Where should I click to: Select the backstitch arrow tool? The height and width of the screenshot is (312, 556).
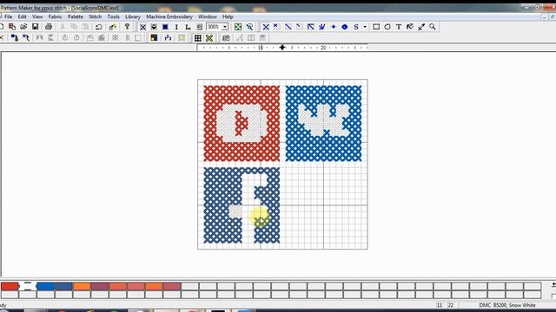pos(311,27)
